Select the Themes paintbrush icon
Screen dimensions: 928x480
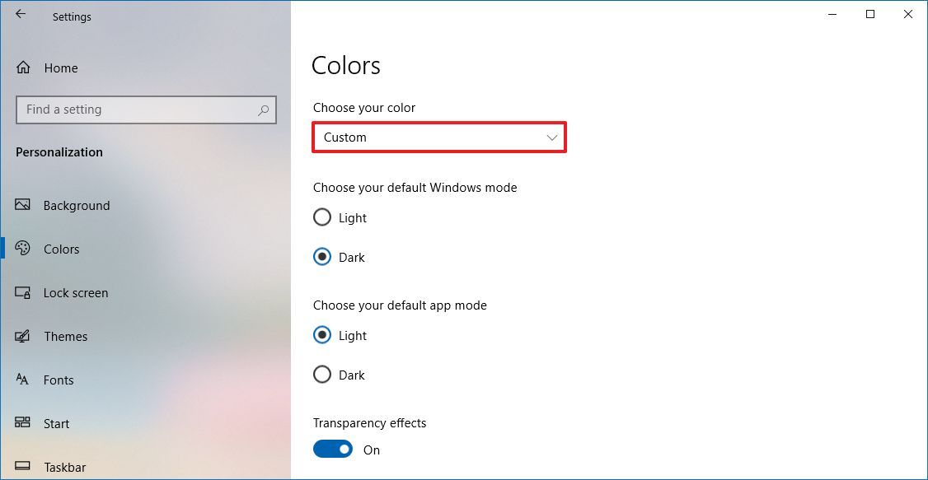[x=26, y=336]
